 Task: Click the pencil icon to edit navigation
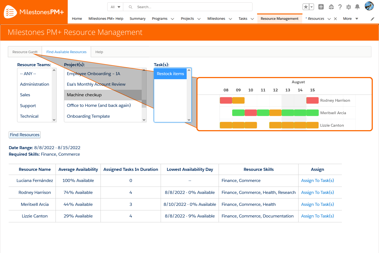pos(372,18)
